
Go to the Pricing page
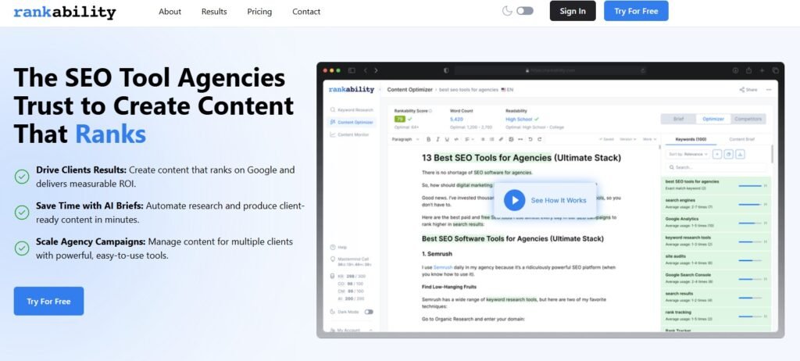point(259,11)
